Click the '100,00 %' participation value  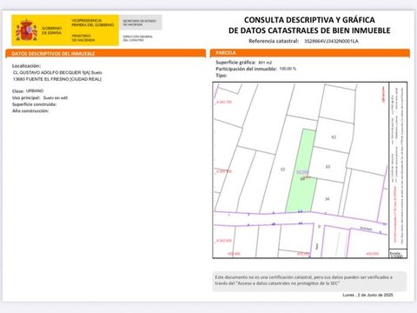point(288,69)
